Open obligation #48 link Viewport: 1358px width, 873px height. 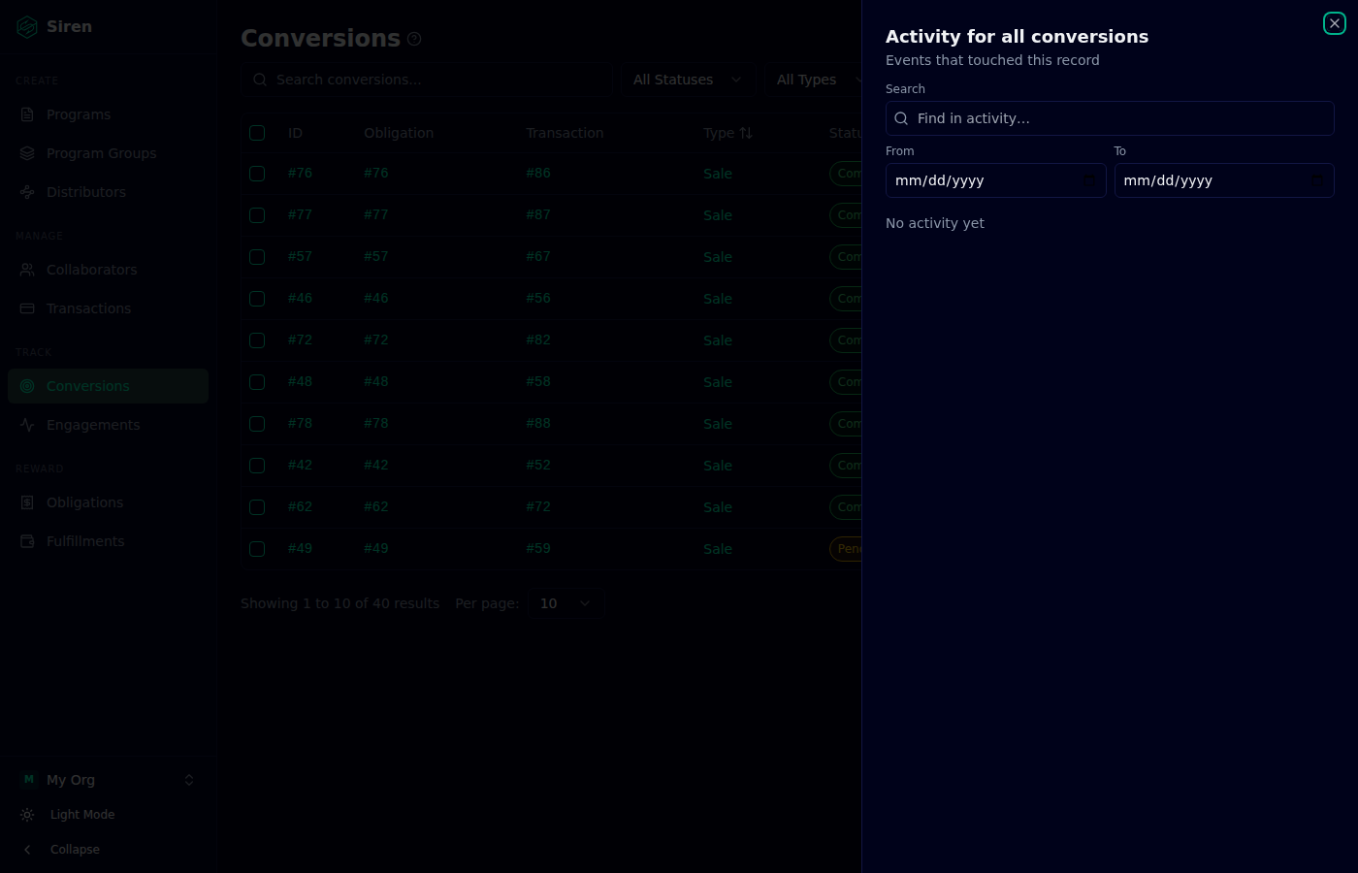pos(376,381)
